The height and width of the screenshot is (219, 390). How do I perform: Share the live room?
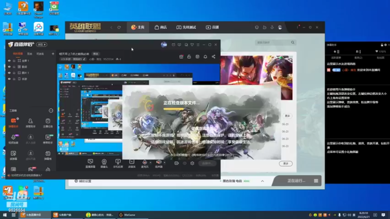pos(214,56)
